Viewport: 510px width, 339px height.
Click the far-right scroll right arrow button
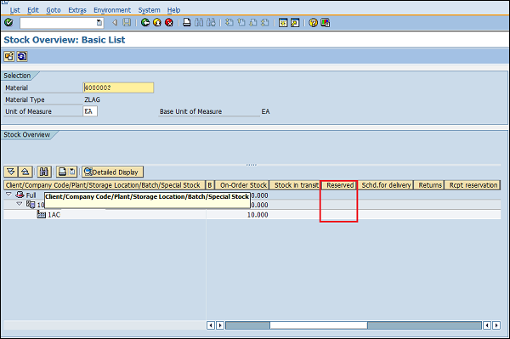click(x=496, y=325)
